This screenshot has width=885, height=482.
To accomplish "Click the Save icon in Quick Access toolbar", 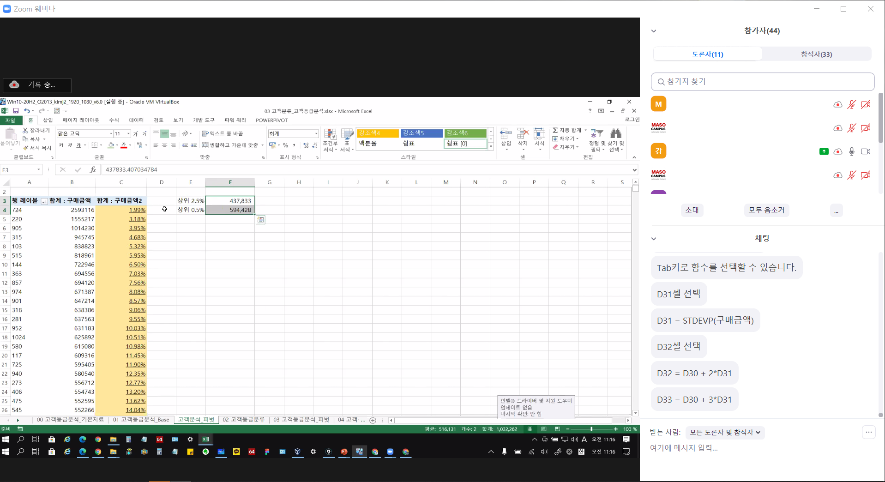I will point(16,111).
